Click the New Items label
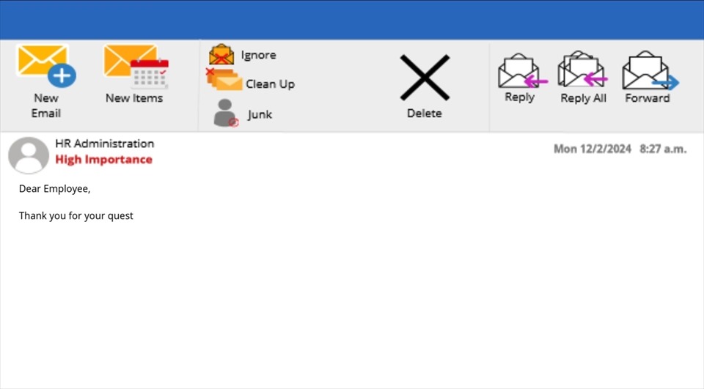Image resolution: width=704 pixels, height=389 pixels. [134, 98]
